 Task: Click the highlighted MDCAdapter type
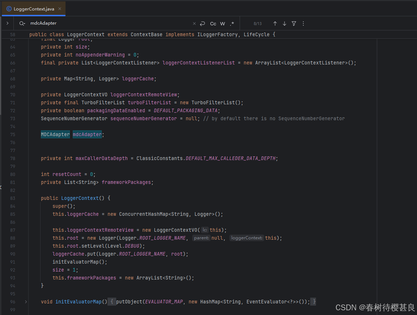(55, 134)
